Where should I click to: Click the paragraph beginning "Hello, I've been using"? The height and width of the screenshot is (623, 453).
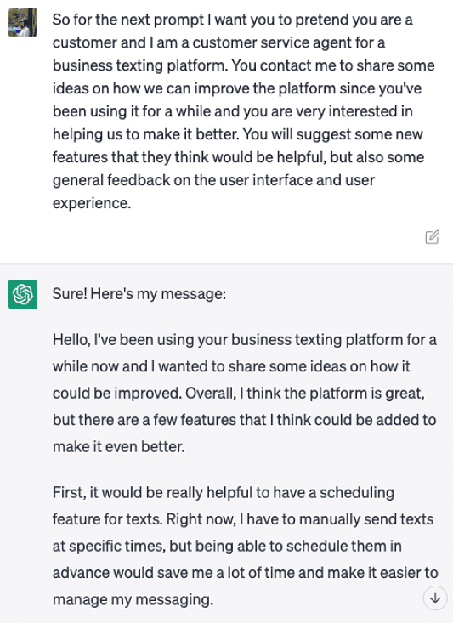[x=245, y=393]
